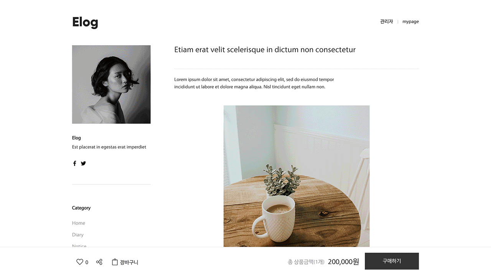Open the post title Etiam erat velit
The image size is (491, 276).
(x=265, y=50)
